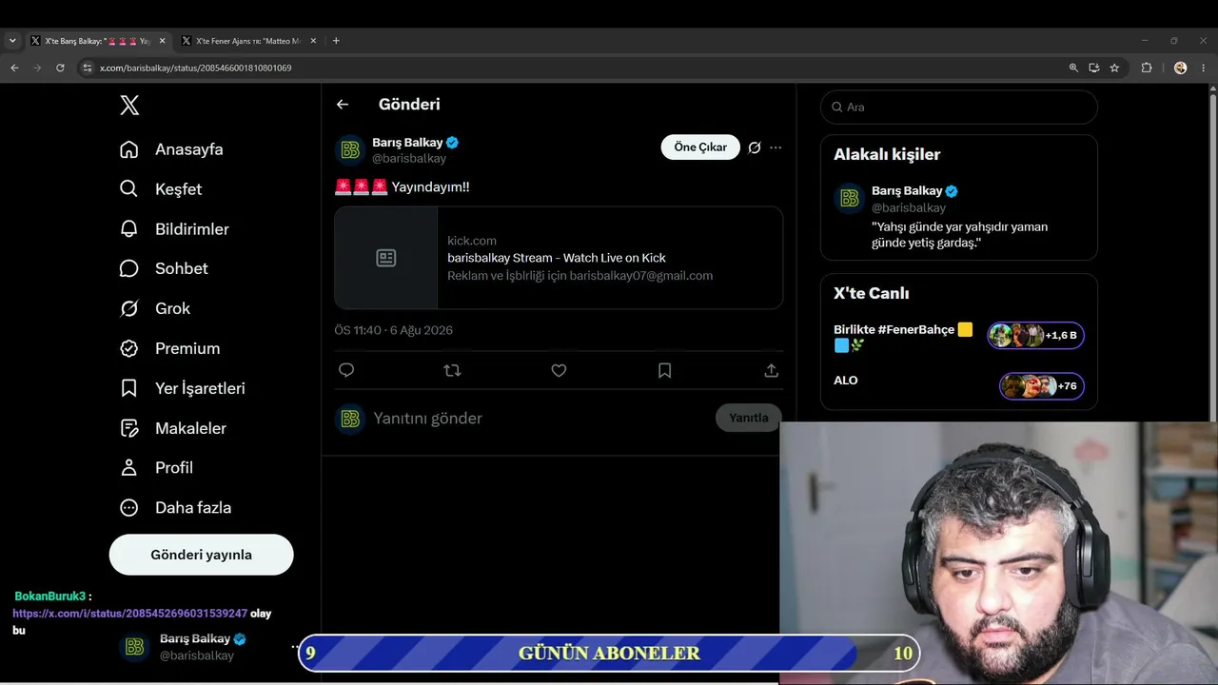
Task: Click the X logo in the sidebar
Action: coord(129,106)
